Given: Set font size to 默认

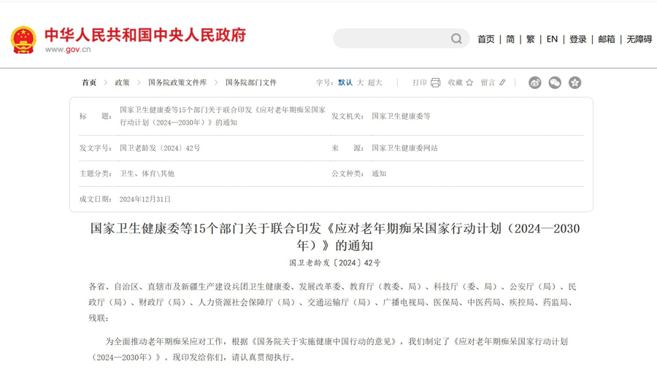Looking at the screenshot, I should point(345,82).
